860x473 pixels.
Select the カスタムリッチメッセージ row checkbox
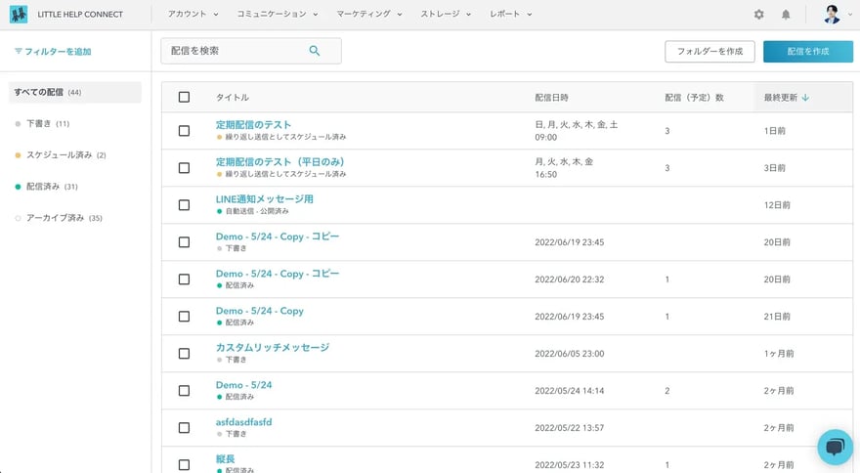click(184, 354)
